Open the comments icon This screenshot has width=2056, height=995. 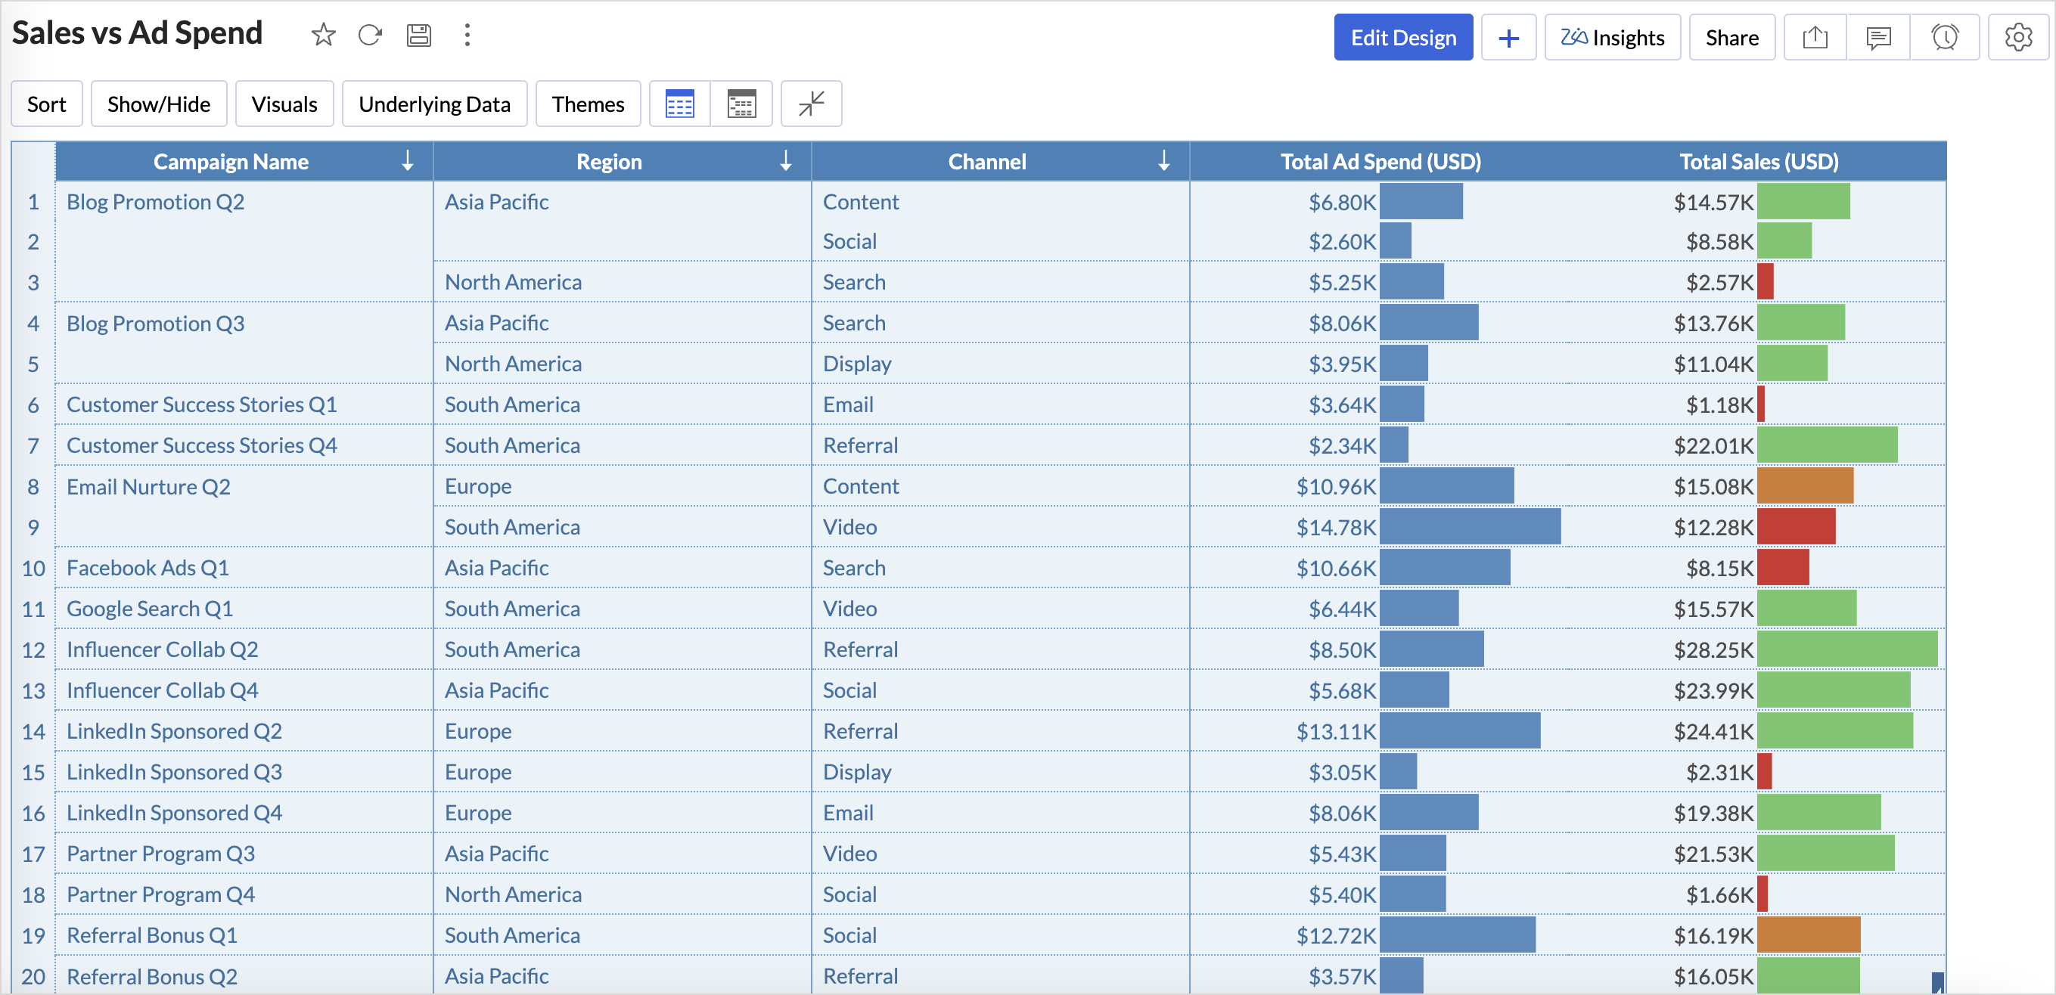(x=1878, y=38)
